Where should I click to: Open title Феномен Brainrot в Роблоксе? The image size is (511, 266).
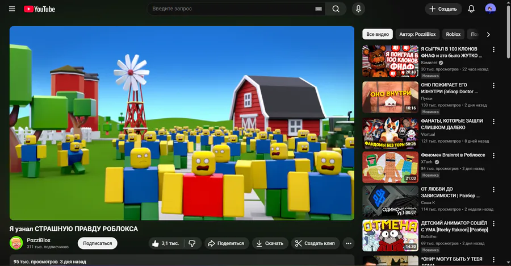(453, 155)
